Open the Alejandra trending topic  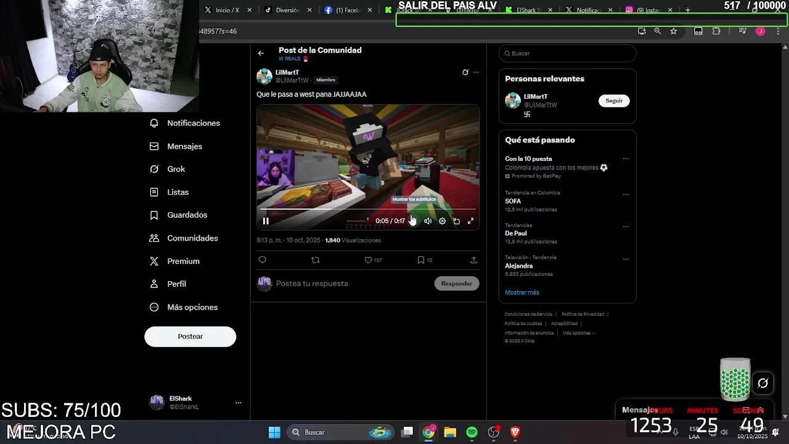coord(519,266)
